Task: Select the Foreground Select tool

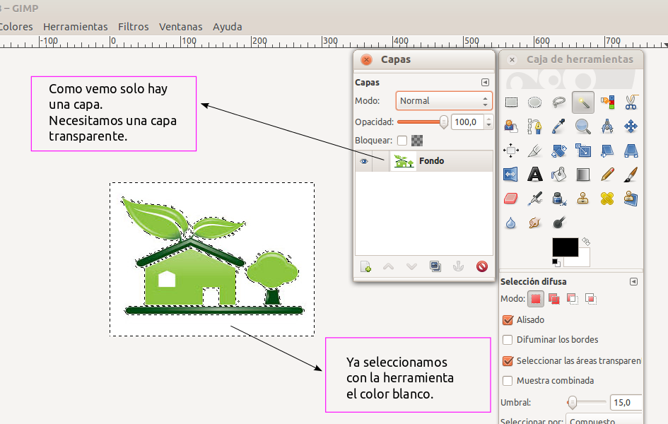Action: [511, 126]
